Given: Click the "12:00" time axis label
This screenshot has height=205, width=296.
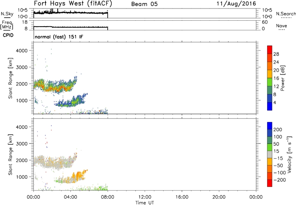Looking at the screenshot, I should 145,197.
